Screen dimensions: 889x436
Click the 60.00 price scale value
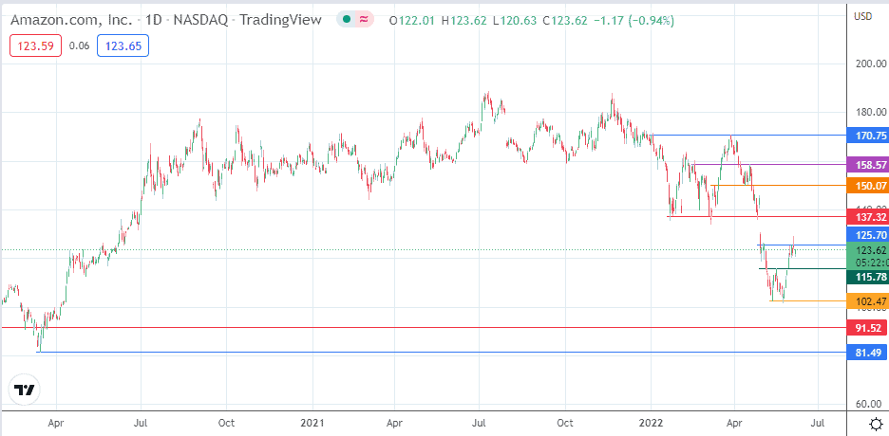tap(870, 404)
